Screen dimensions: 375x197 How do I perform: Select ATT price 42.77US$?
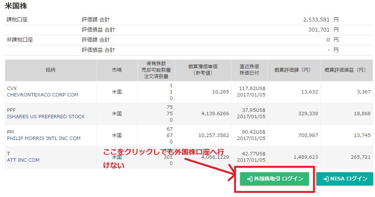pos(254,153)
